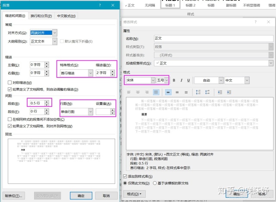This screenshot has height=202, width=276.
Task: Toggle auto adjust right indent checkbox
Action: pyautogui.click(x=9, y=89)
